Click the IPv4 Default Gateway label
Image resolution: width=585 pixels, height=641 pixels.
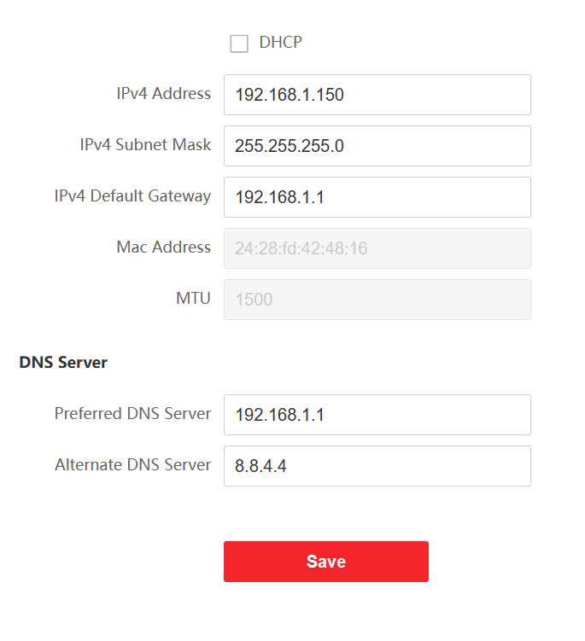(x=132, y=196)
